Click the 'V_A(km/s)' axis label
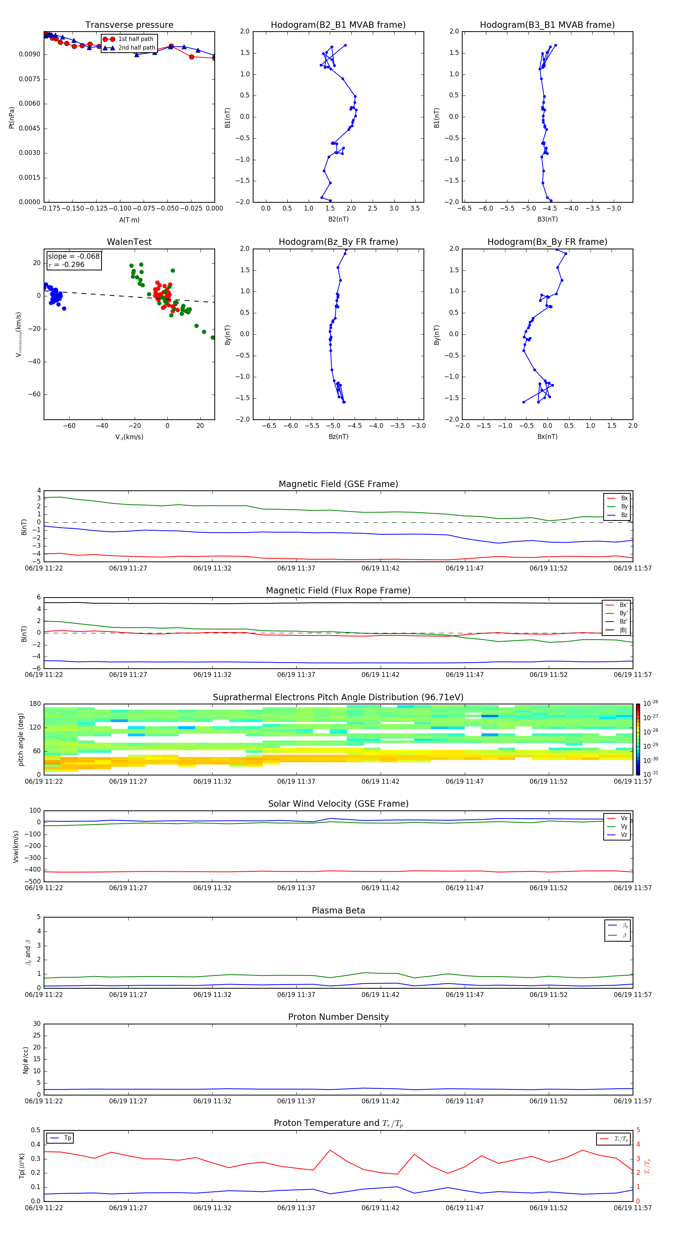This screenshot has width=677, height=1241. click(129, 437)
